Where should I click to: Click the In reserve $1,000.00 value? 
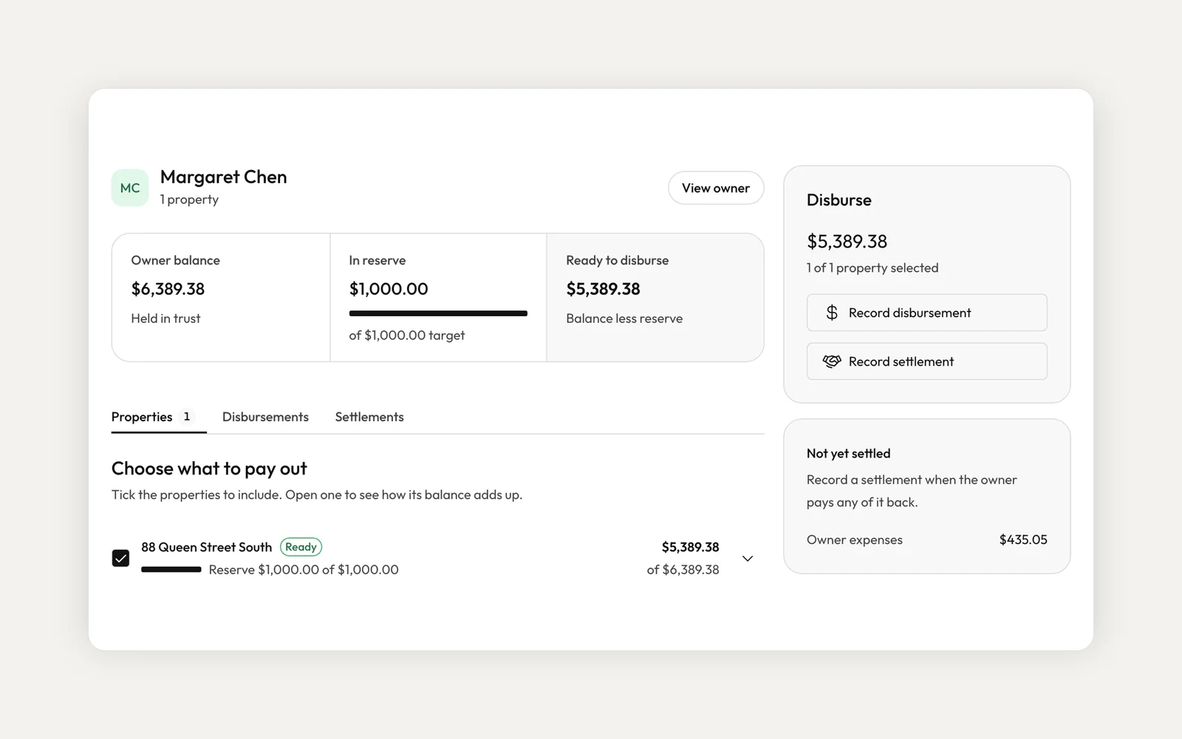(x=389, y=289)
